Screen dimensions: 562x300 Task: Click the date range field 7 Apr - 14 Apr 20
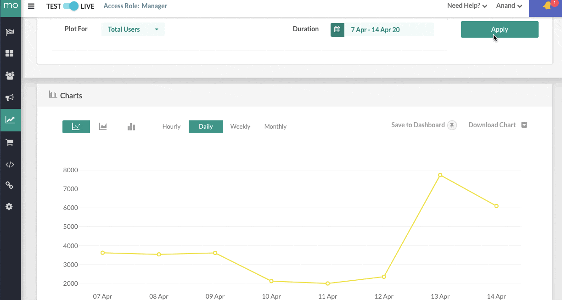click(389, 30)
